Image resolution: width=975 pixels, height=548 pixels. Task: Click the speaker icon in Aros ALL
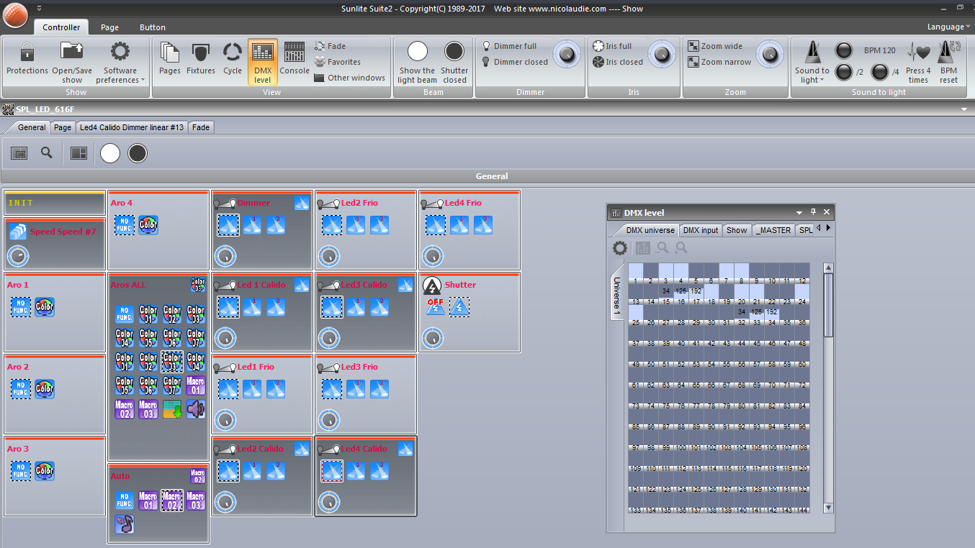(196, 409)
